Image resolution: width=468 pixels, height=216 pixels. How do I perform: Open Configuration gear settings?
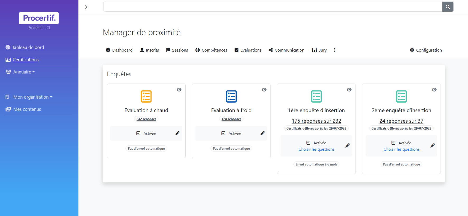point(425,50)
